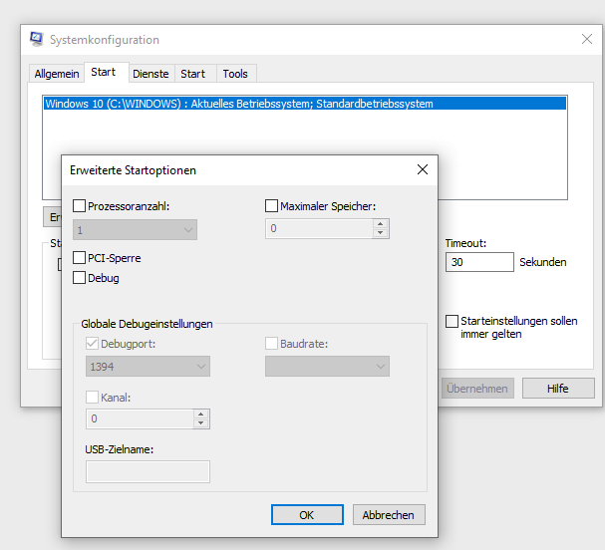
Task: Switch to the Allgemein tab
Action: 57,74
